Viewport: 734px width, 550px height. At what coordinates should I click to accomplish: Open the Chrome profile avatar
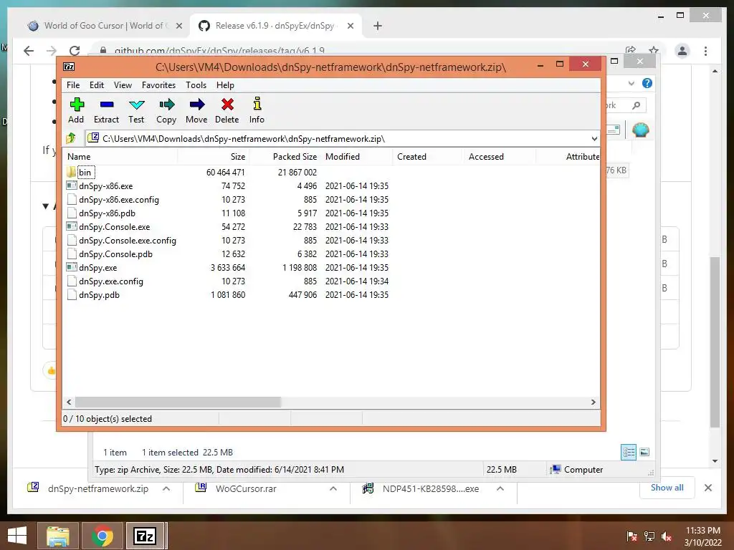(x=682, y=51)
